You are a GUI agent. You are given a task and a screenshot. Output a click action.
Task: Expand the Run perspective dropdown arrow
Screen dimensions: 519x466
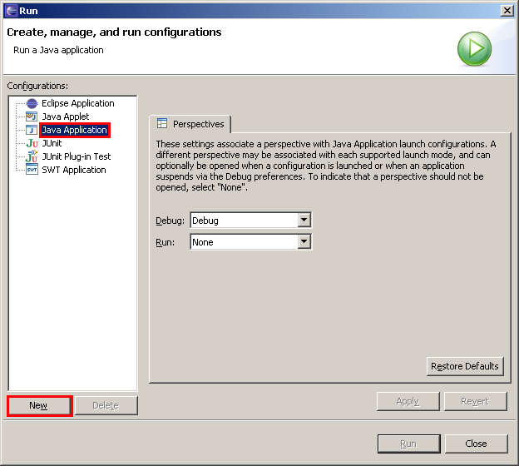click(x=304, y=242)
